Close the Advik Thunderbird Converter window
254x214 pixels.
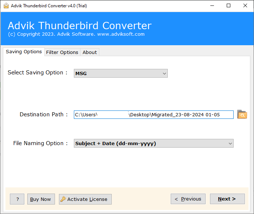245,6
